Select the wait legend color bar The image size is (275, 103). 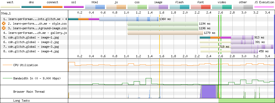point(10,7)
